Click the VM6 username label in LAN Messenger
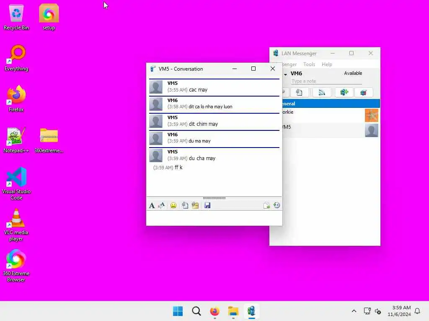 (296, 74)
